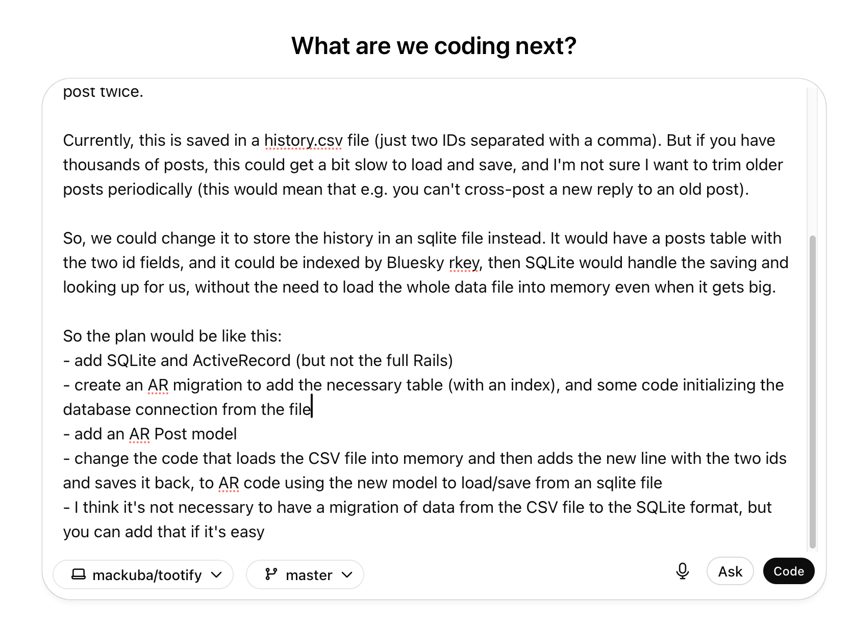Click "AR" in "to AR code using"
852x628 pixels.
[x=229, y=483]
